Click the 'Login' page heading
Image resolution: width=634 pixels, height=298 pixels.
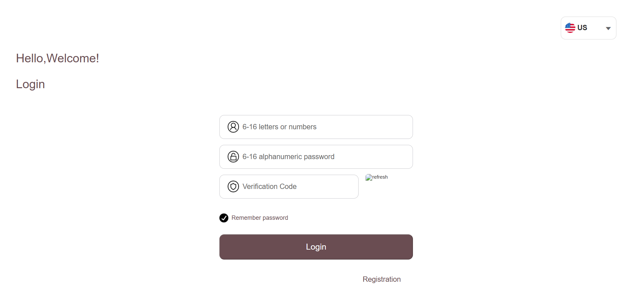(30, 84)
